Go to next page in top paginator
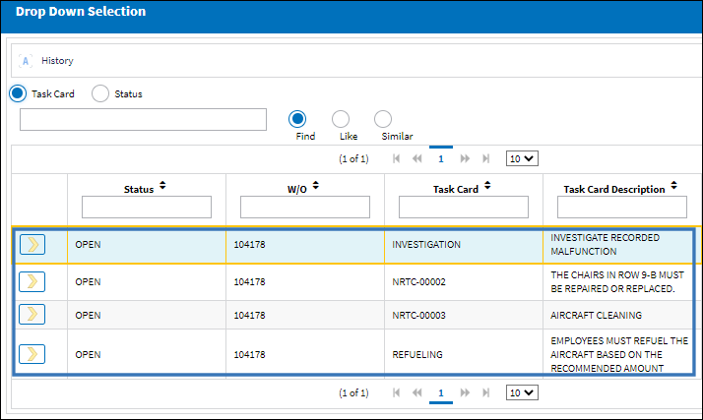Viewport: 703px width, 420px height. [x=465, y=158]
